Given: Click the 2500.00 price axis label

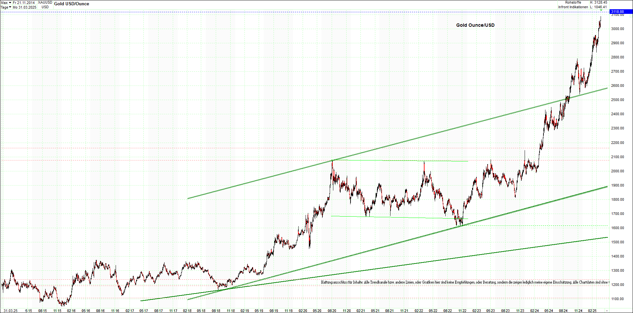Looking at the screenshot, I should click(x=617, y=100).
